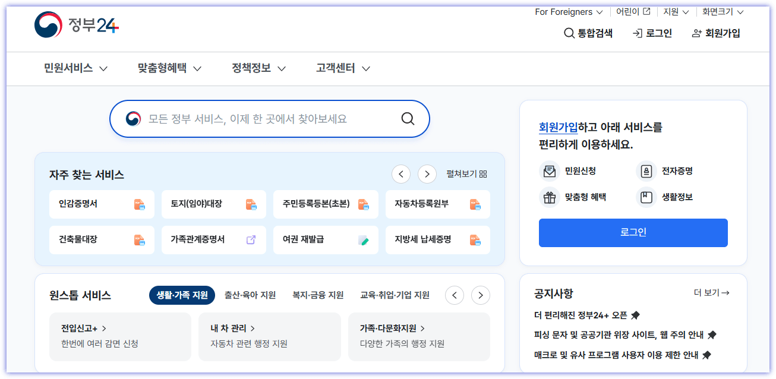
Task: Open notice 피싱 문자 및 공공기관 위장 사이트
Action: (x=620, y=335)
